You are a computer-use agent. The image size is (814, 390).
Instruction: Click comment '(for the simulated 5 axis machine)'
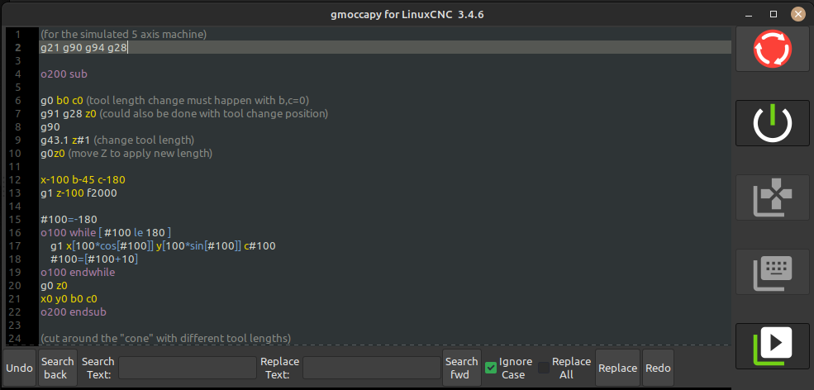pyautogui.click(x=124, y=35)
